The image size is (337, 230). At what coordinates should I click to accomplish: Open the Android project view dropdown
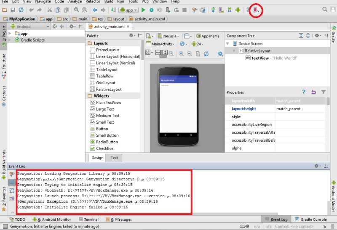[x=30, y=26]
